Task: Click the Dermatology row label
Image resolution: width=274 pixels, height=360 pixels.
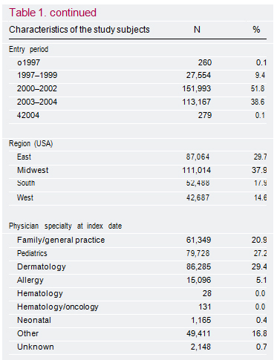Action: coord(42,266)
